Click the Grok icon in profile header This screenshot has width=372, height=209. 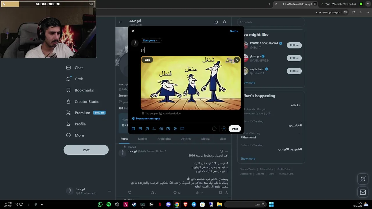(216, 22)
